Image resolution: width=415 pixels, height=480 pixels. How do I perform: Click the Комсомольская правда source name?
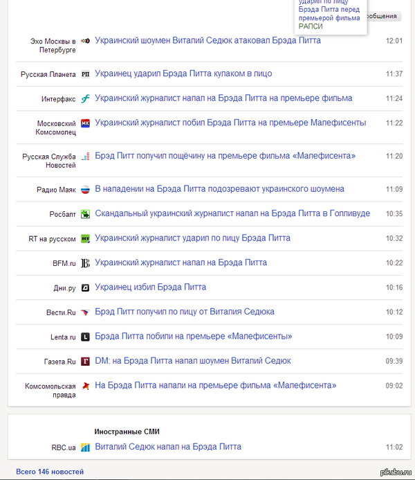pyautogui.click(x=50, y=390)
